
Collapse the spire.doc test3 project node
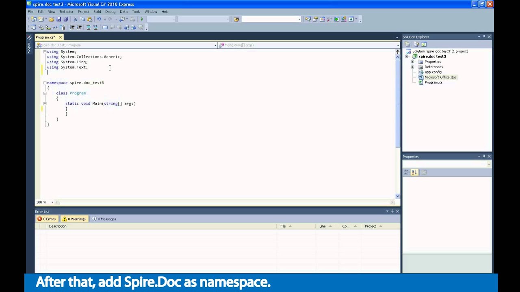(x=406, y=57)
